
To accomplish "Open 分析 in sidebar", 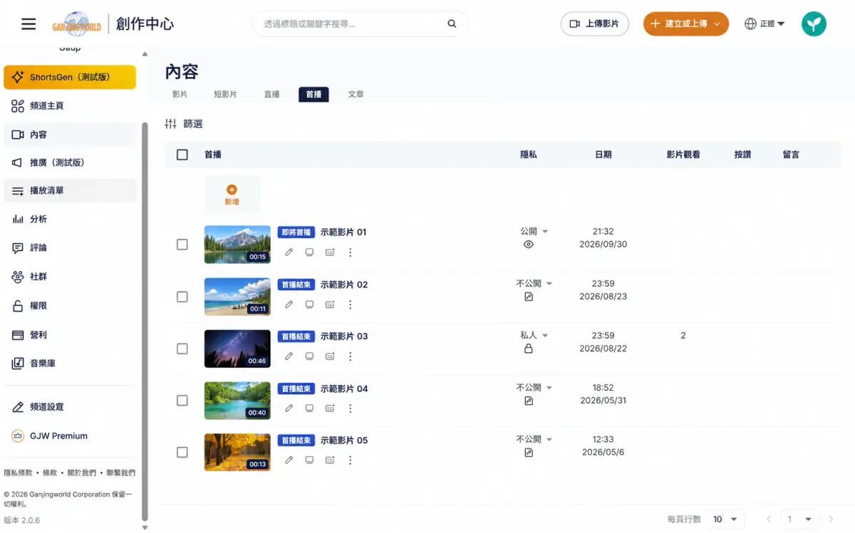I will click(x=70, y=219).
